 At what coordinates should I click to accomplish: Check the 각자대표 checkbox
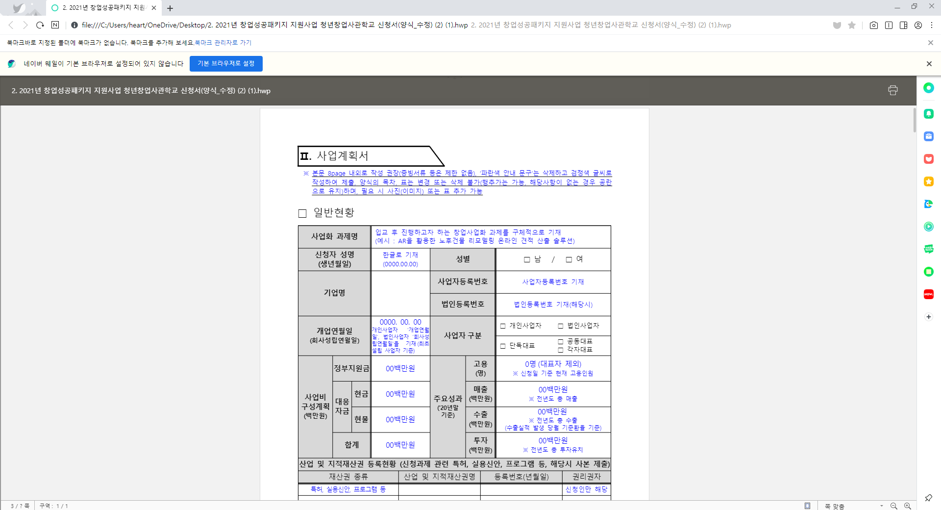point(561,350)
